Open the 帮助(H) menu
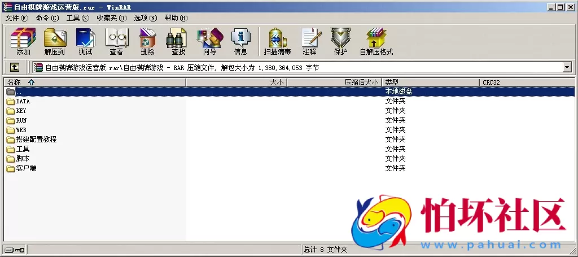Screen dimensions: 578x257 click(x=176, y=18)
